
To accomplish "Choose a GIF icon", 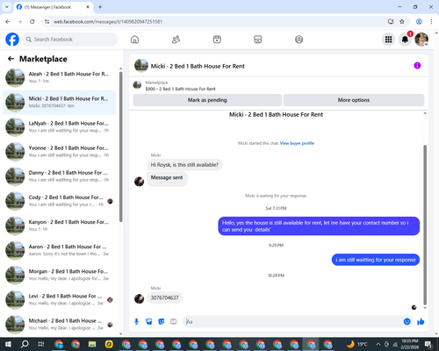I will click(174, 322).
